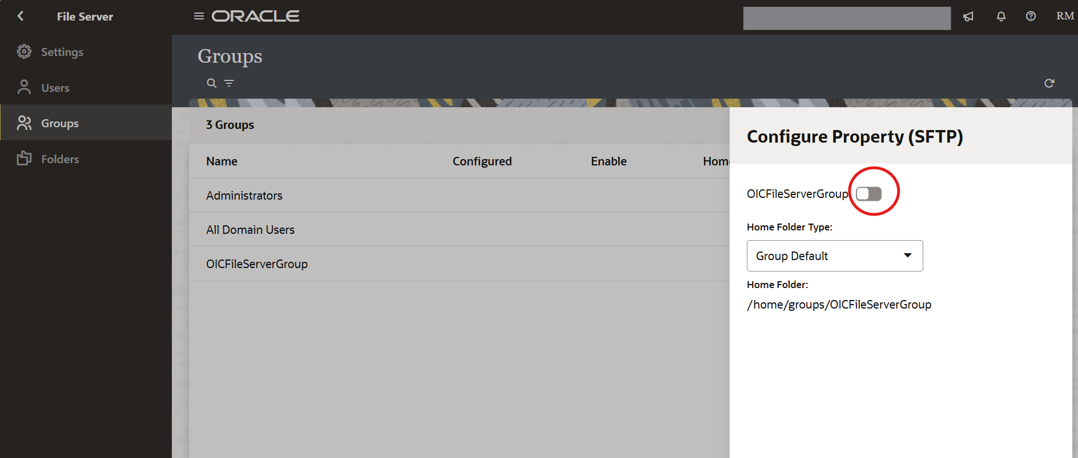Select the Groups menu item
Viewport: 1078px width, 458px height.
click(x=86, y=123)
